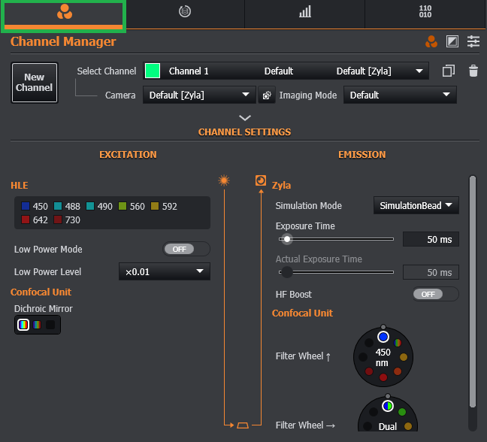The width and height of the screenshot is (487, 442).
Task: Expand the Low Power Level dropdown
Action: coord(164,271)
